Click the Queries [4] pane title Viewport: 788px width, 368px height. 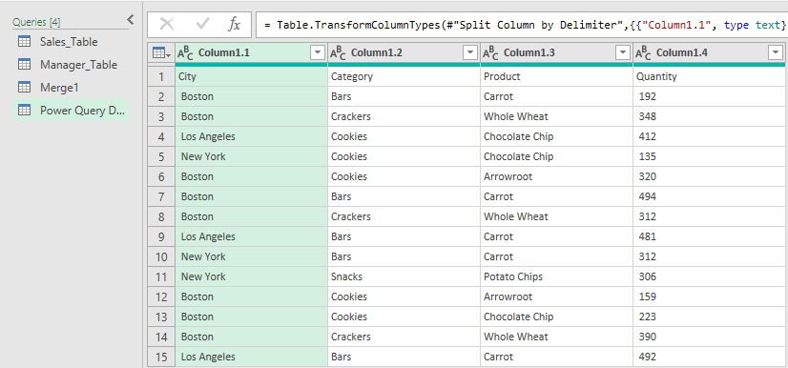36,22
